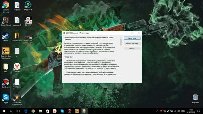Click the active CS:GO Changer taskbar icon
Viewport: 203px width, 114px height.
pyautogui.click(x=84, y=111)
